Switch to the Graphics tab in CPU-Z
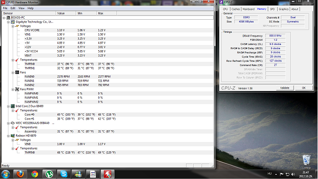Viewport: 318px width, 179px height. coord(283,9)
